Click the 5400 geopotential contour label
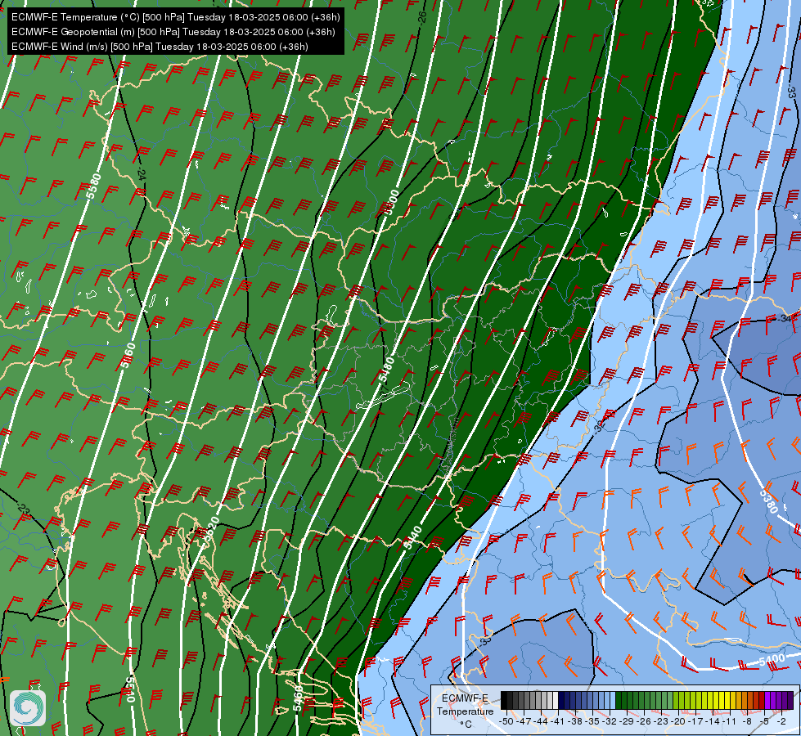Image resolution: width=801 pixels, height=736 pixels. point(772,661)
